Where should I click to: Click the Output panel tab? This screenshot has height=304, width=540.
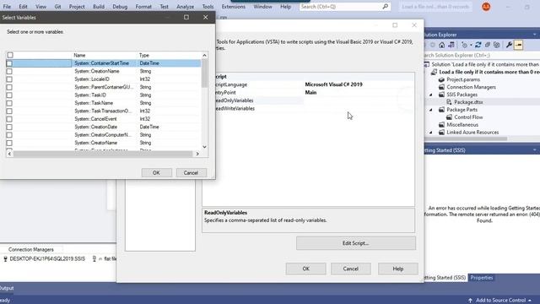click(7, 288)
